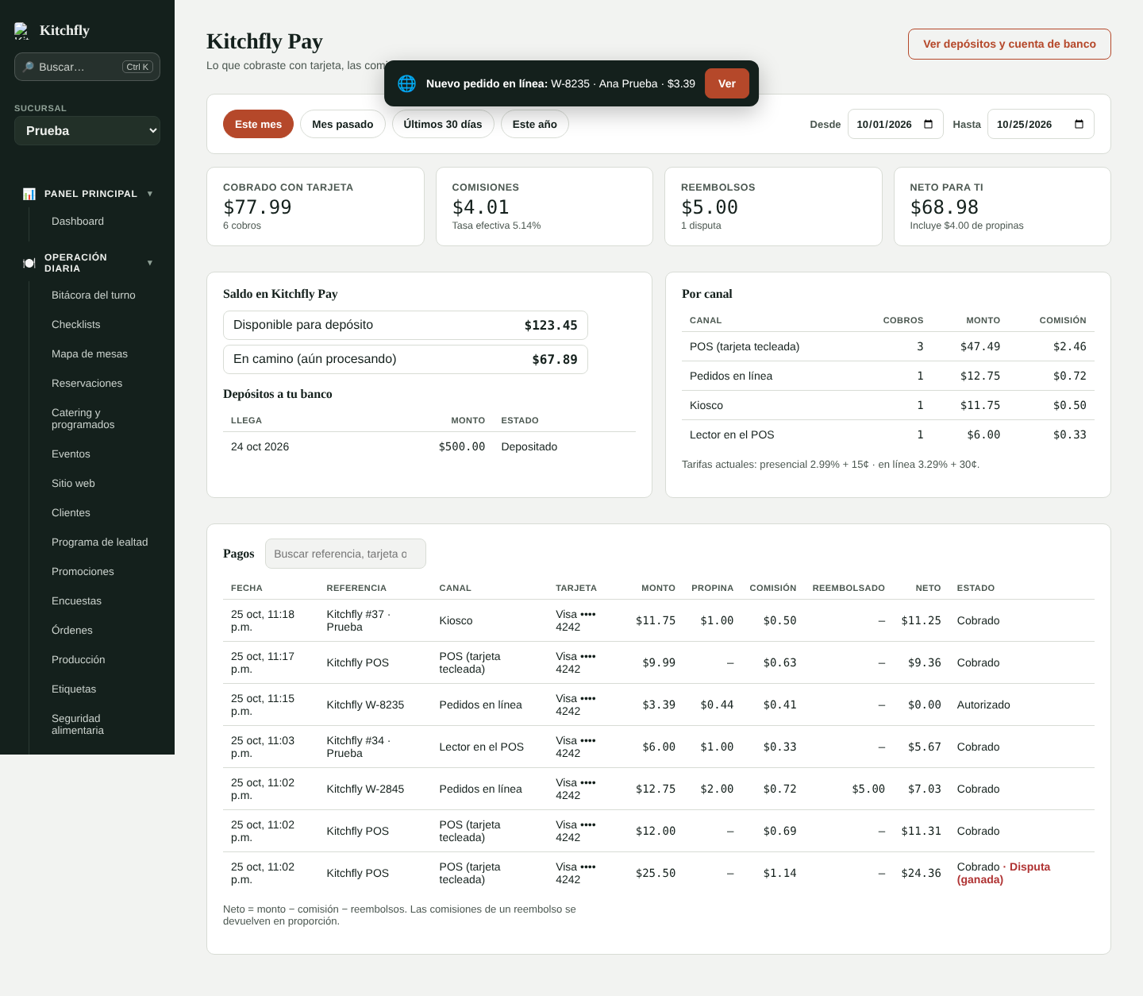Click the Kitchfly W-8235 payment reference
Image resolution: width=1143 pixels, height=996 pixels.
pyautogui.click(x=365, y=705)
